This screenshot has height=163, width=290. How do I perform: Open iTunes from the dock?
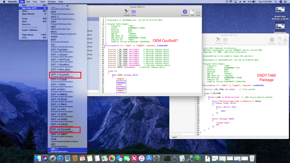(142, 158)
